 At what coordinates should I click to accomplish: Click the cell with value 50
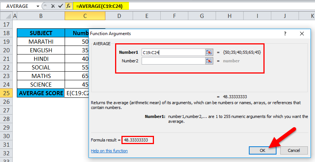(x=77, y=41)
